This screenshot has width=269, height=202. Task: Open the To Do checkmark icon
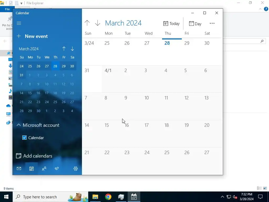click(57, 169)
